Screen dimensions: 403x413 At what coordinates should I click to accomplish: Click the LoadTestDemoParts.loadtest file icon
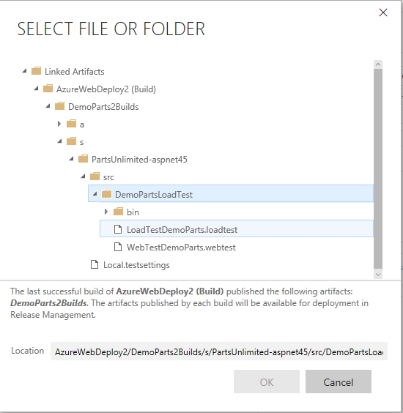[118, 229]
